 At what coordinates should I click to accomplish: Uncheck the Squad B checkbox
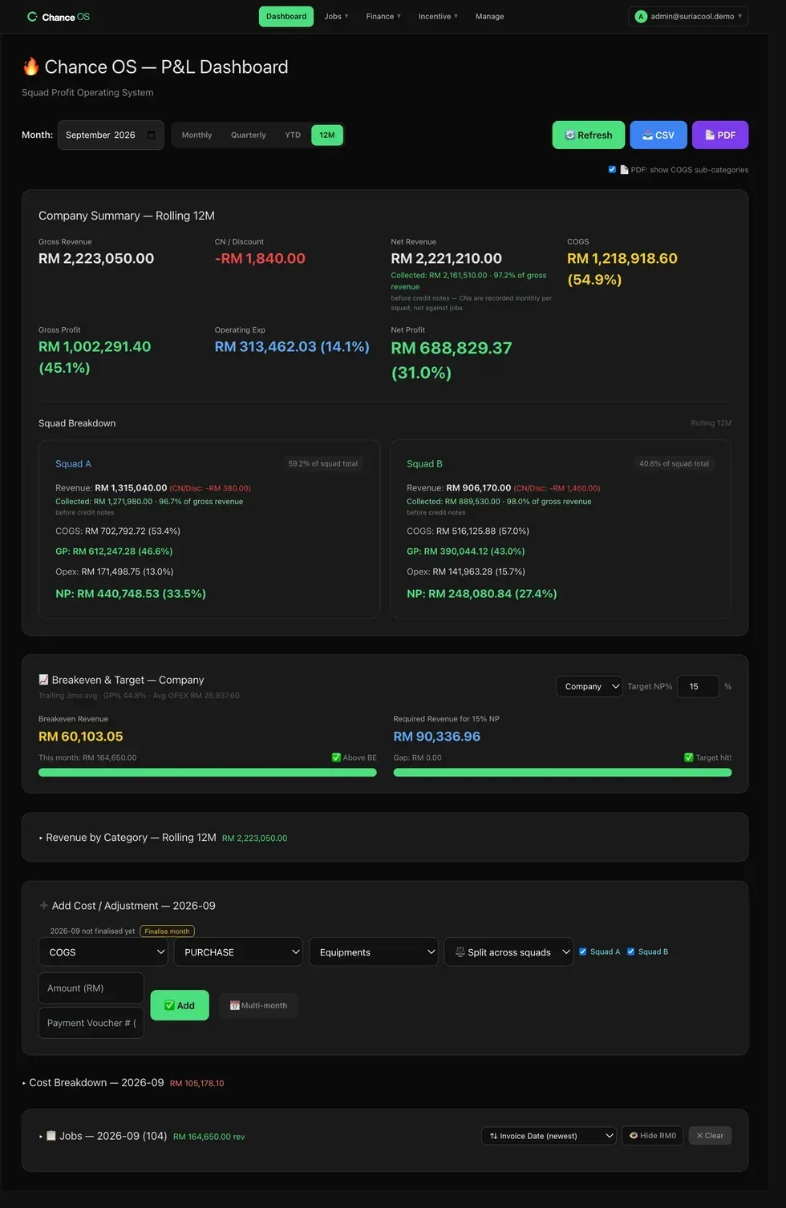[631, 952]
